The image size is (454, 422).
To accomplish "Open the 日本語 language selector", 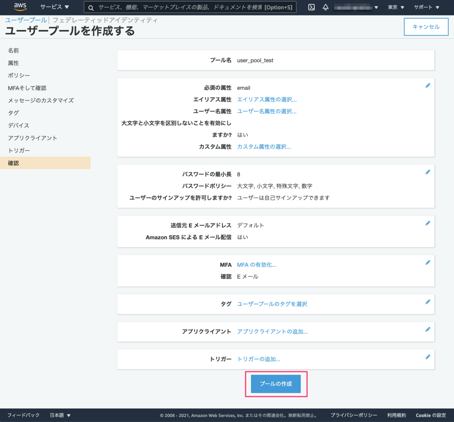I will point(60,415).
